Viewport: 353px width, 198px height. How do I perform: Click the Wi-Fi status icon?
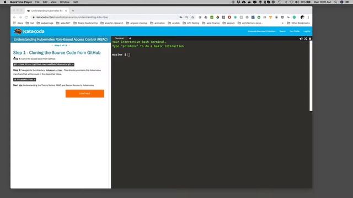[292, 2]
